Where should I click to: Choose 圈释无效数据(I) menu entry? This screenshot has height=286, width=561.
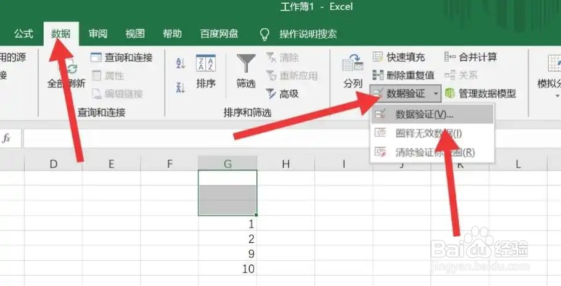pyautogui.click(x=432, y=133)
